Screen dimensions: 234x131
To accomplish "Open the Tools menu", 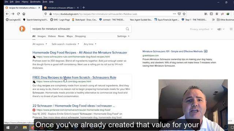I will 45,2.
